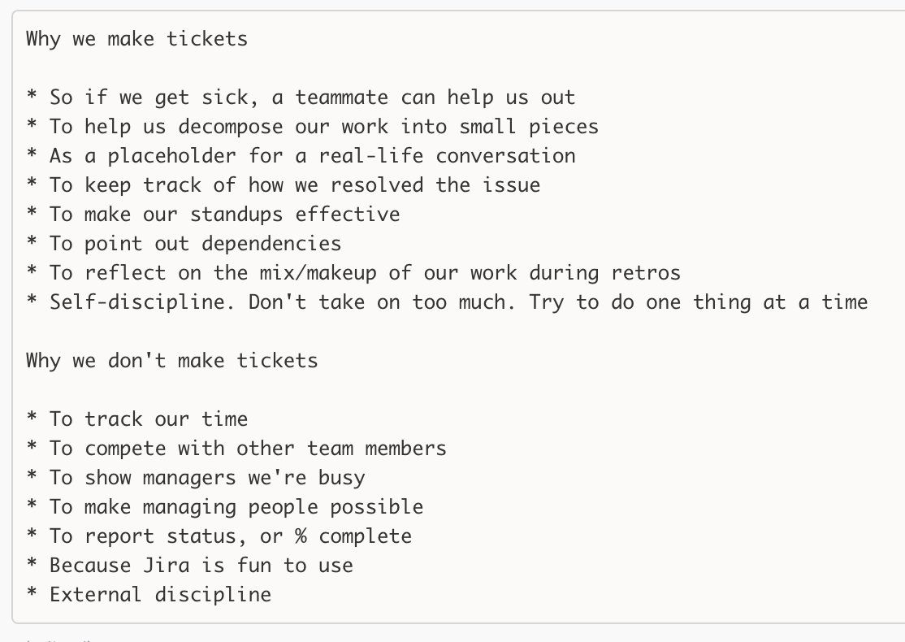Click the 'report status, or % complete' line
Screen dimensions: 905x642
pos(219,536)
